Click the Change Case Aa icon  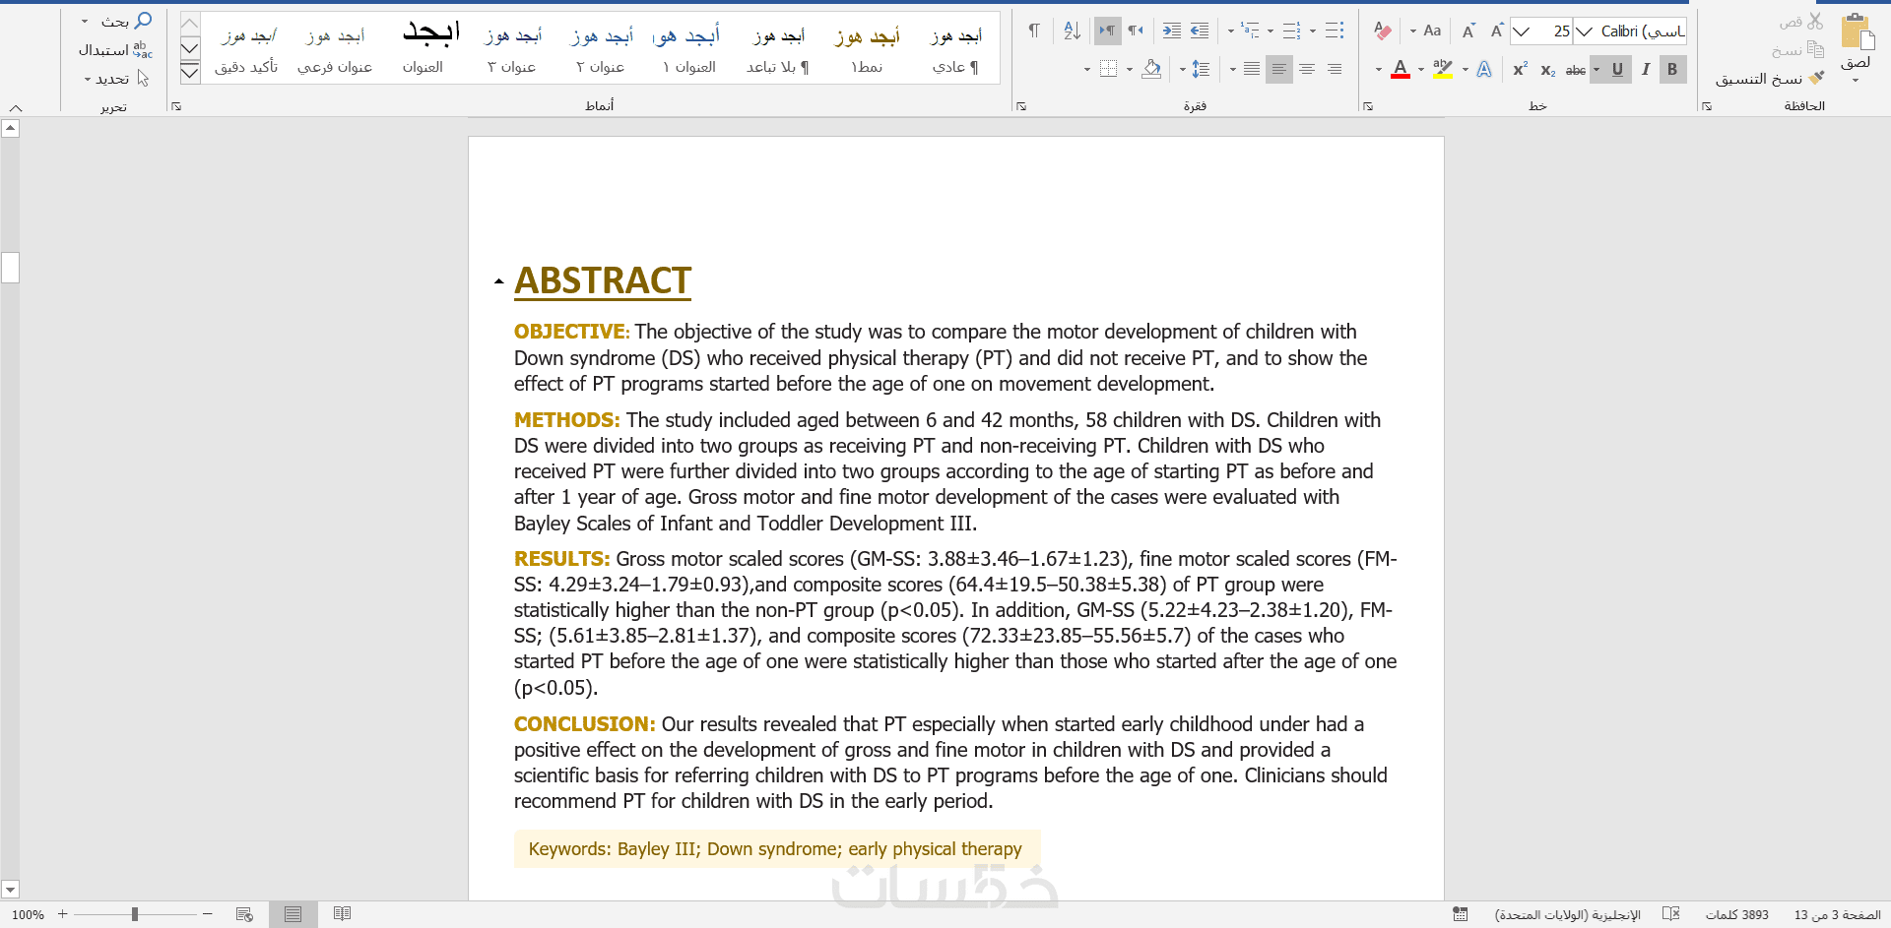[1432, 31]
